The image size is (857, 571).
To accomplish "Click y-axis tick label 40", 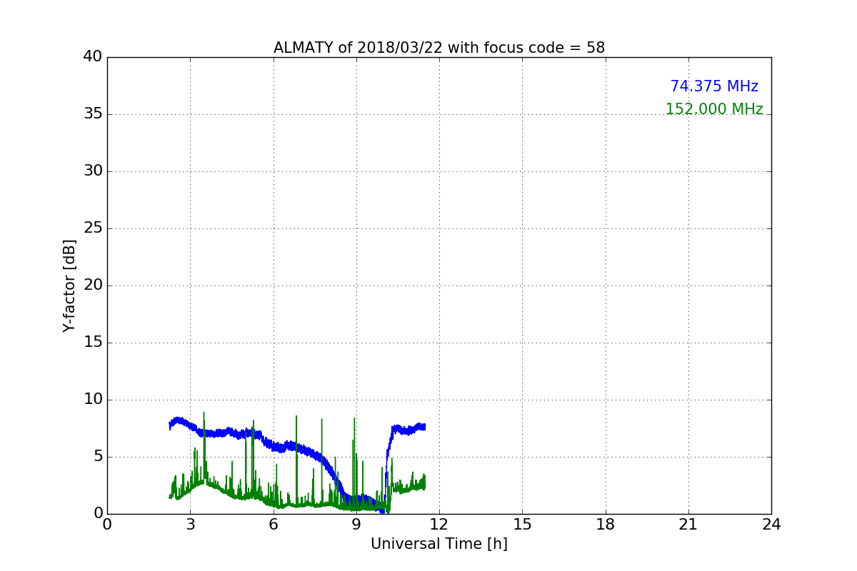I will (93, 57).
